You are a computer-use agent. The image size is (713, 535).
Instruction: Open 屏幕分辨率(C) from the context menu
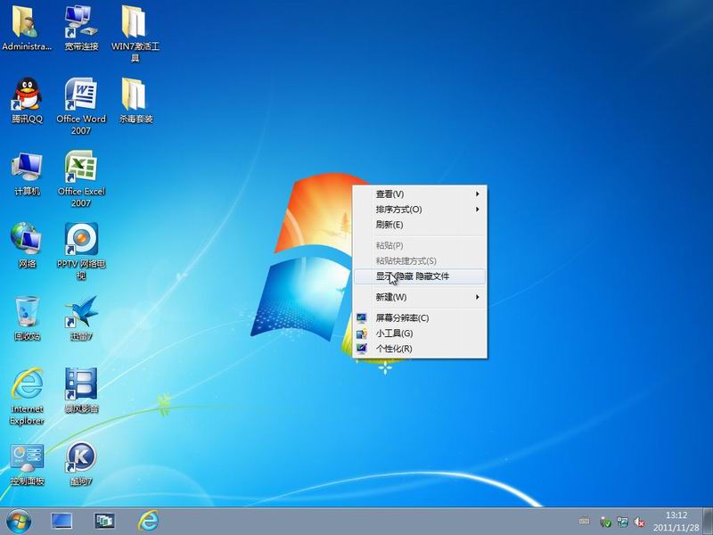point(420,318)
